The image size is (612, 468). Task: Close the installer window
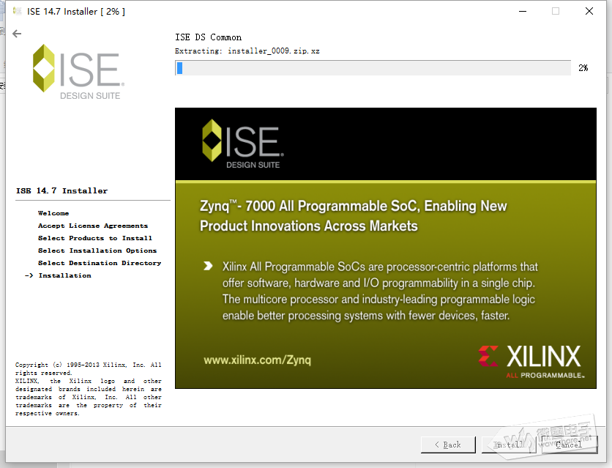click(x=589, y=11)
